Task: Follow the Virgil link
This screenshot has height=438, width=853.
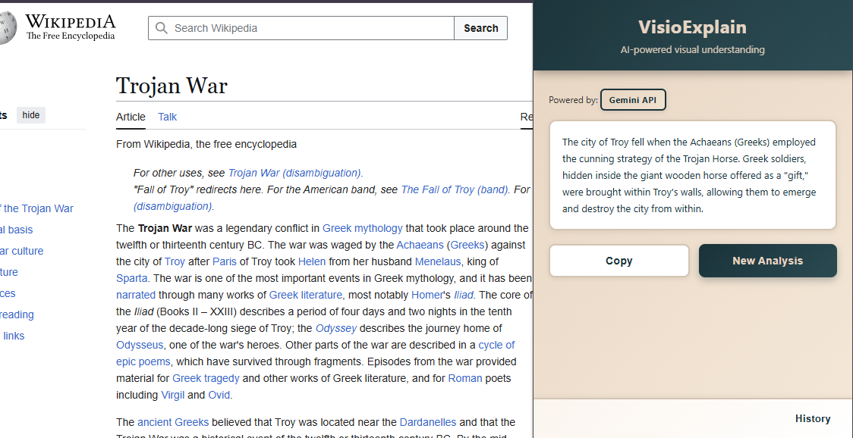Action: click(173, 395)
